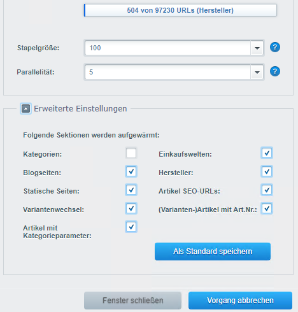The height and width of the screenshot is (312, 298).
Task: Click the Vorgang abbrechen button
Action: click(240, 301)
